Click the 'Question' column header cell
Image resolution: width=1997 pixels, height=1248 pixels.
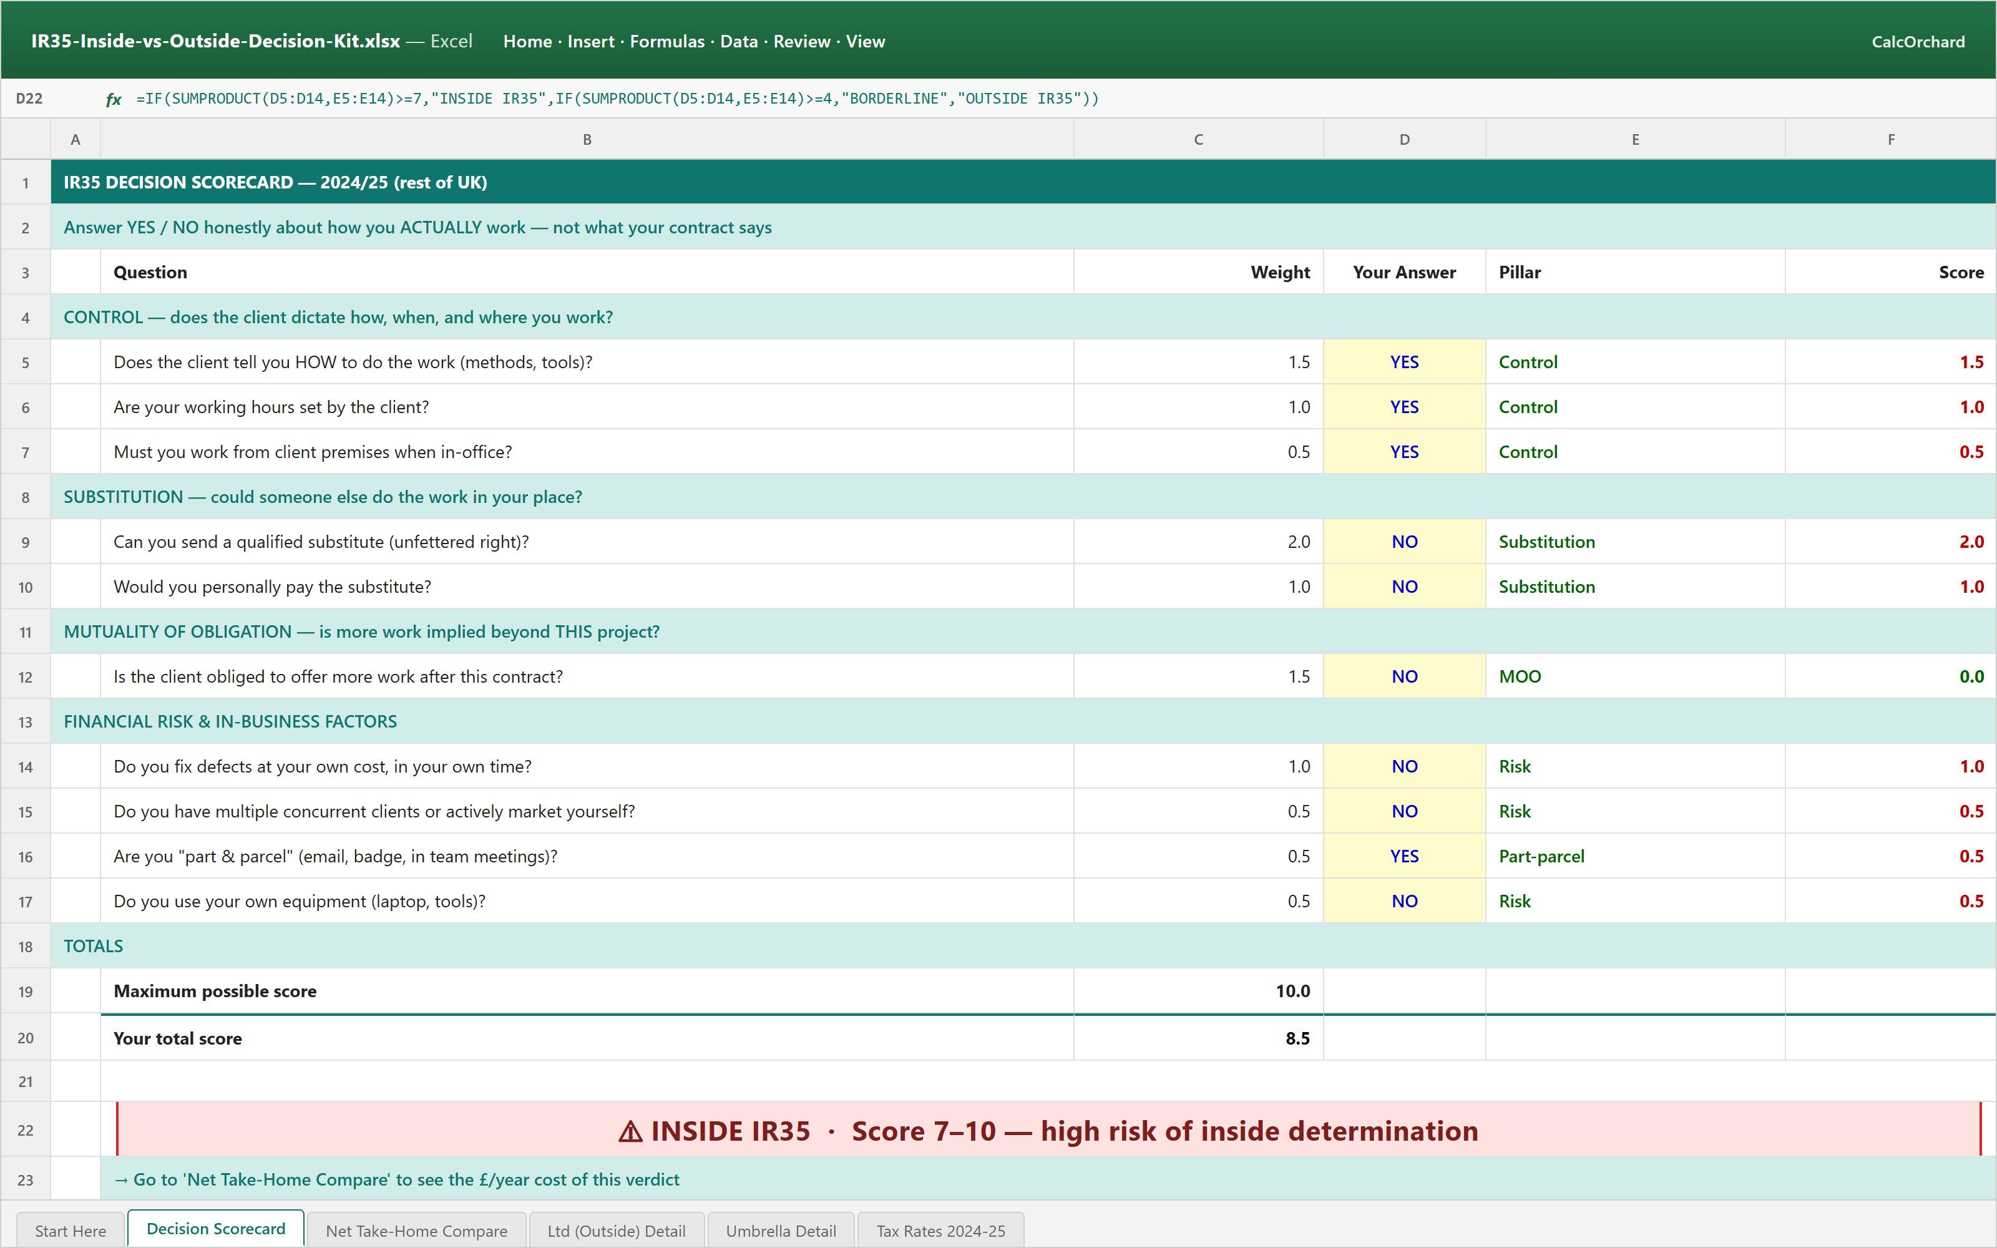point(587,273)
